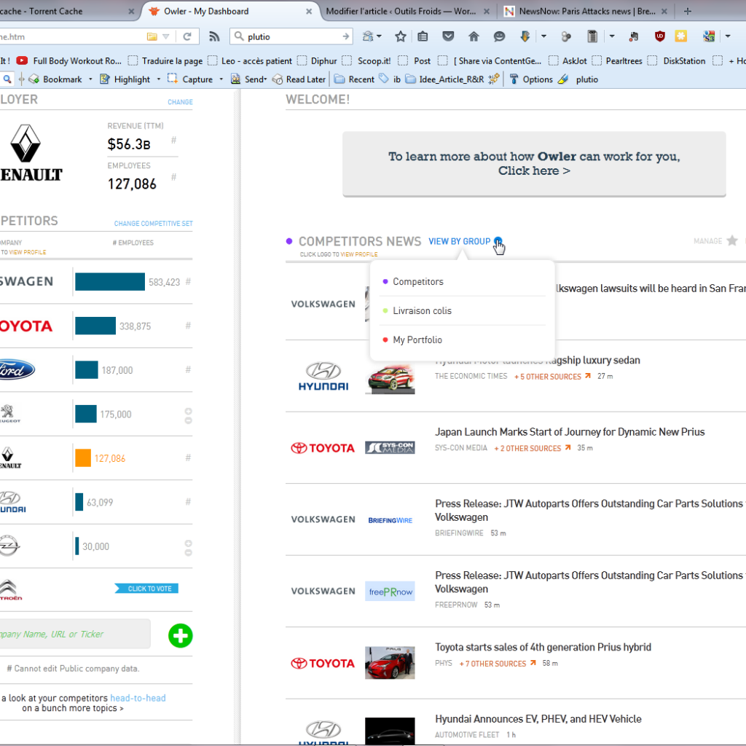This screenshot has height=746, width=746.
Task: Open Diigo toolbar Options
Action: [x=531, y=79]
